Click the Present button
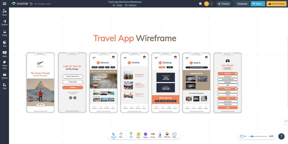Screen dimensions: 288x144 click(x=224, y=4)
